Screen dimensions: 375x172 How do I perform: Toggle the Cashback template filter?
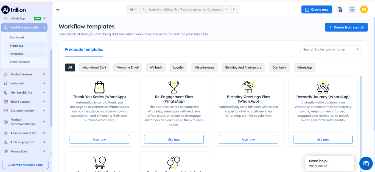(279, 67)
